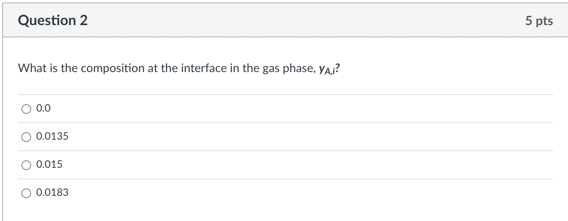The image size is (568, 221).
Task: Click the 0.0 answer text label
Action: tap(43, 108)
